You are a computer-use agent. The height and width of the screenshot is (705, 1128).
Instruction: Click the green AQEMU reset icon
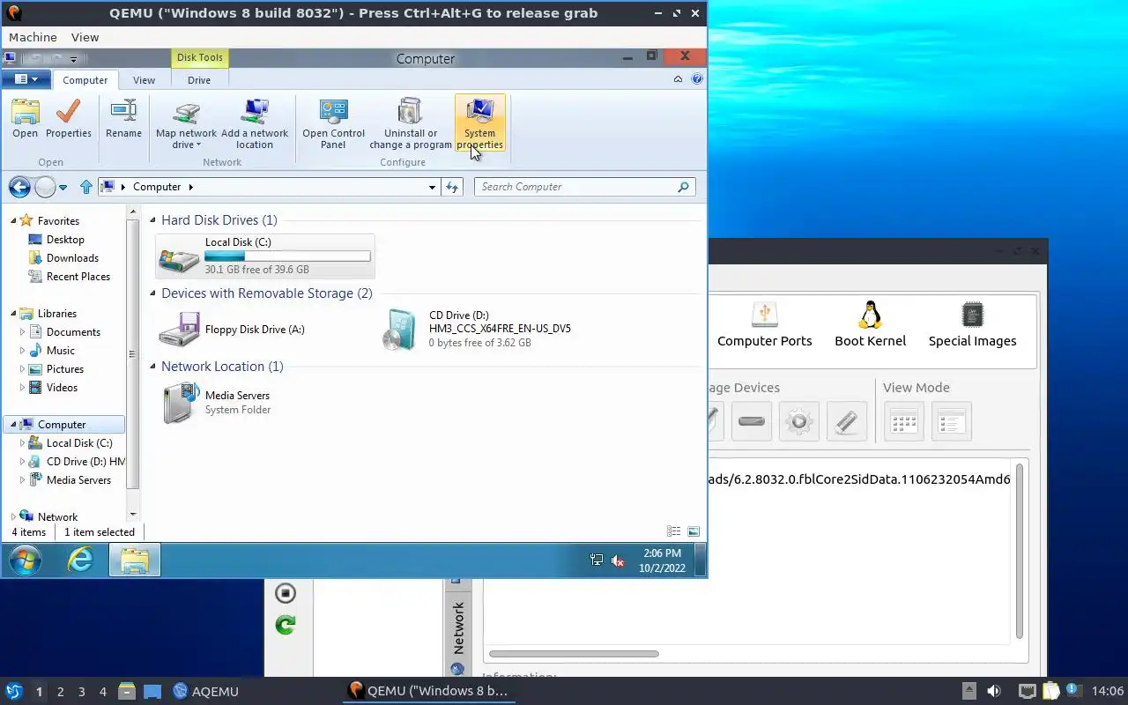tap(285, 626)
